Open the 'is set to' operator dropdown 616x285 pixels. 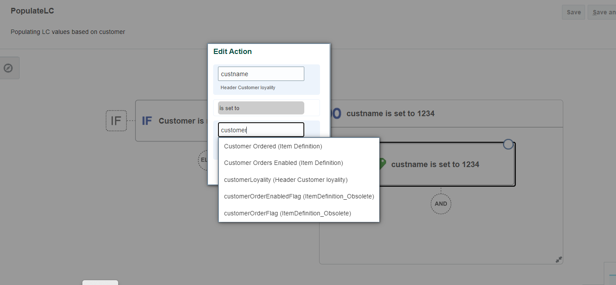point(260,107)
